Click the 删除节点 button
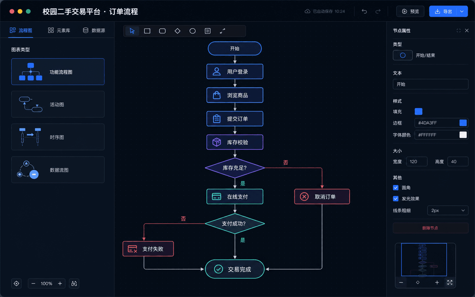Screen dimensions: 475x297 (430, 228)
